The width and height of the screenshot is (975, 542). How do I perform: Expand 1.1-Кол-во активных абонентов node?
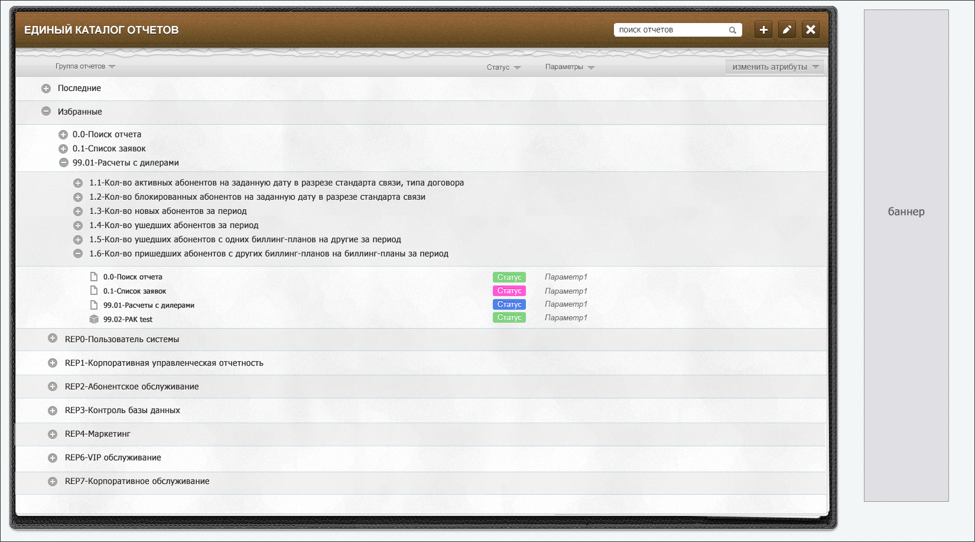point(77,183)
